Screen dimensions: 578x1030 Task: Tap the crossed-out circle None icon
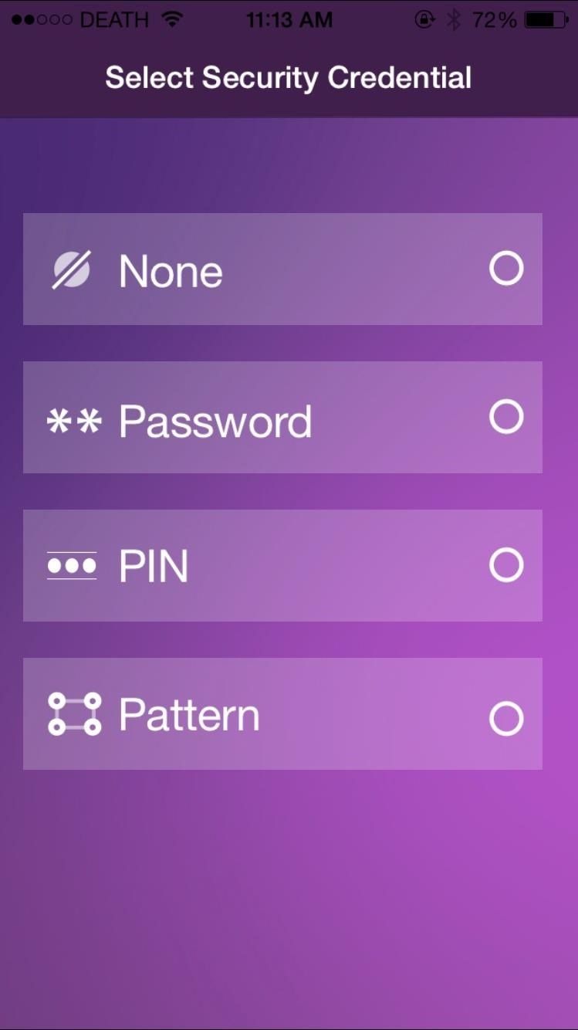pos(72,270)
